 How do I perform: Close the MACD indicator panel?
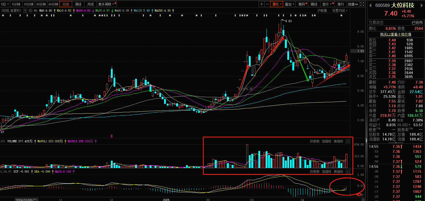point(348,172)
